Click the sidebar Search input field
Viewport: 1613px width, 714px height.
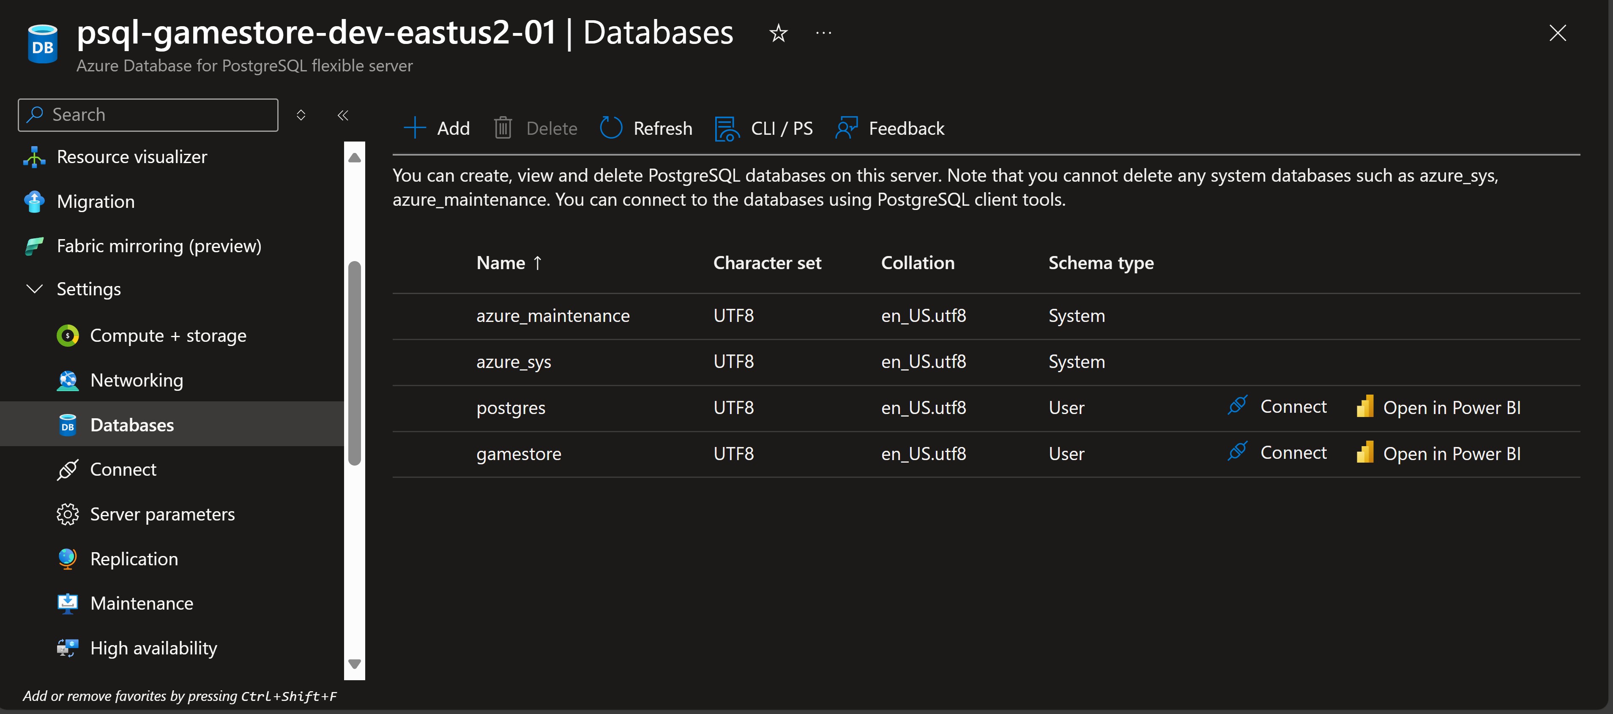tap(148, 114)
